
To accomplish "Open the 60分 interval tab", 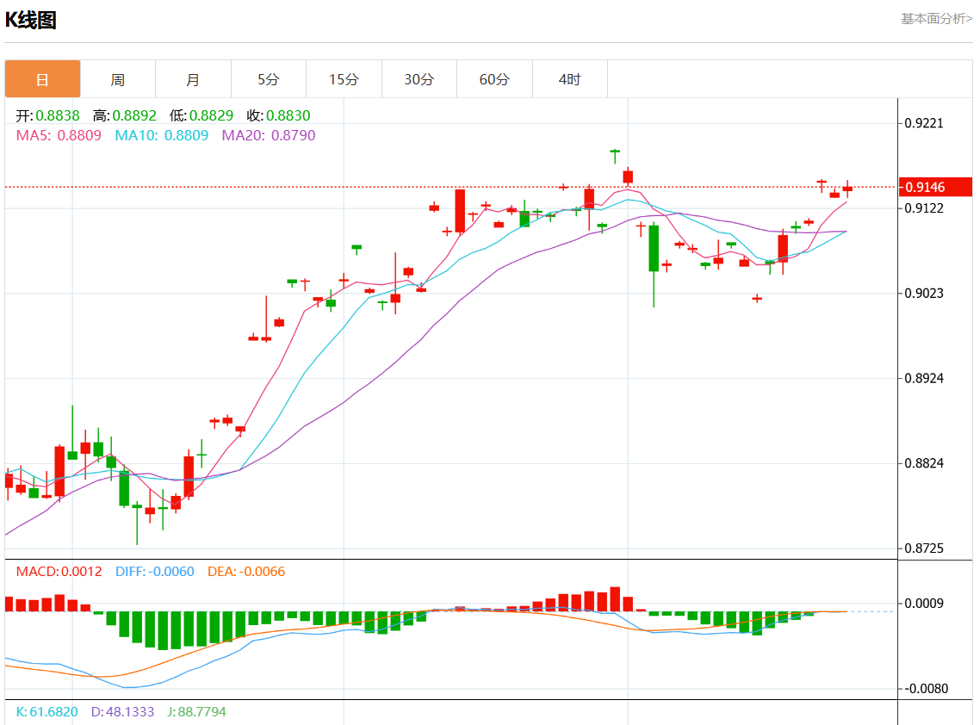I will pos(494,79).
